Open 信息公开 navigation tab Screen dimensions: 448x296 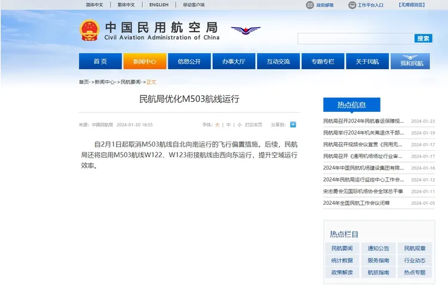click(189, 61)
